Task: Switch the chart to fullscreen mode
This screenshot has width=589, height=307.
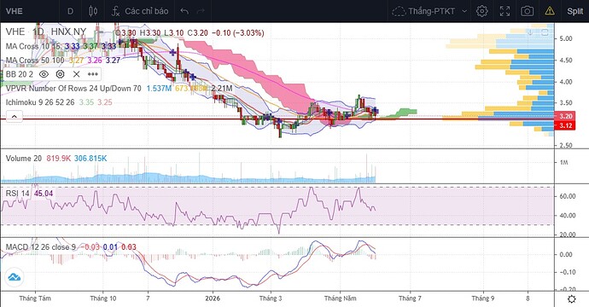Action: [x=504, y=11]
